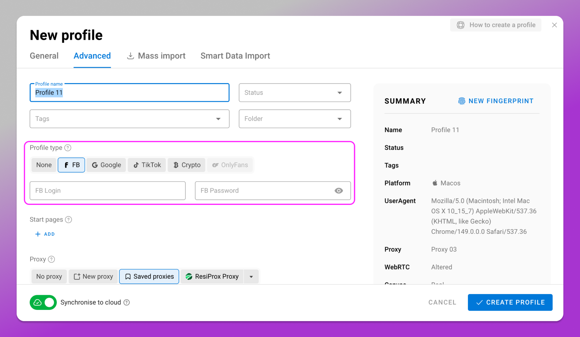Click the Create Profile button
Image resolution: width=580 pixels, height=337 pixels.
click(510, 303)
